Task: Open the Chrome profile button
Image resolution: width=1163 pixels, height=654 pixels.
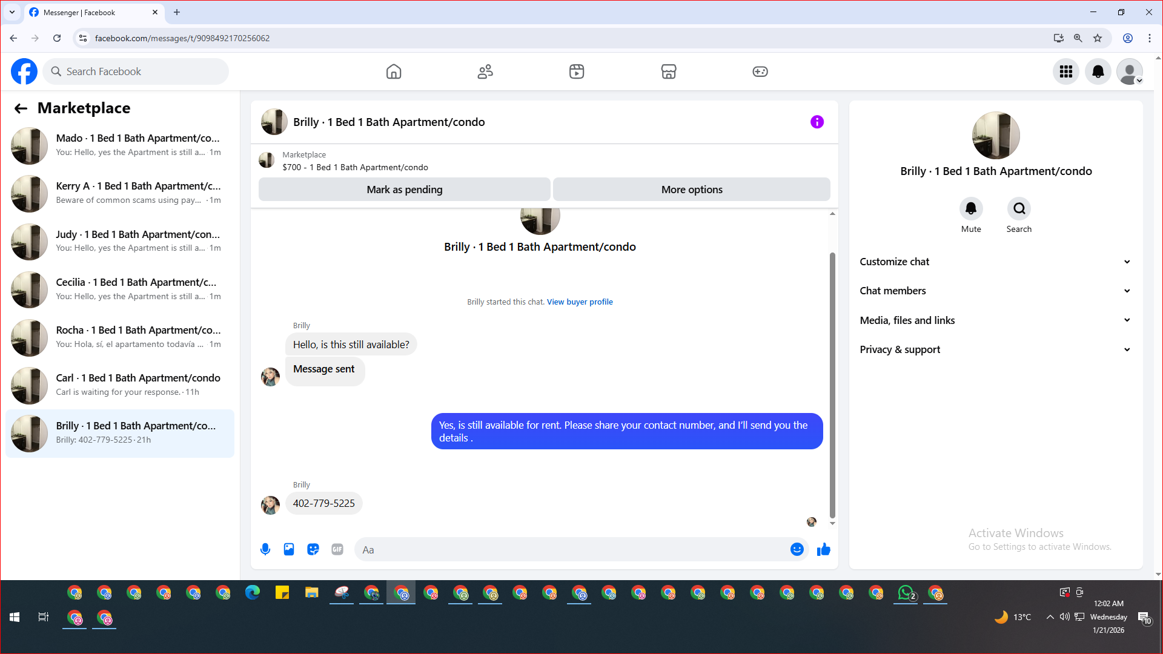Action: tap(1128, 38)
